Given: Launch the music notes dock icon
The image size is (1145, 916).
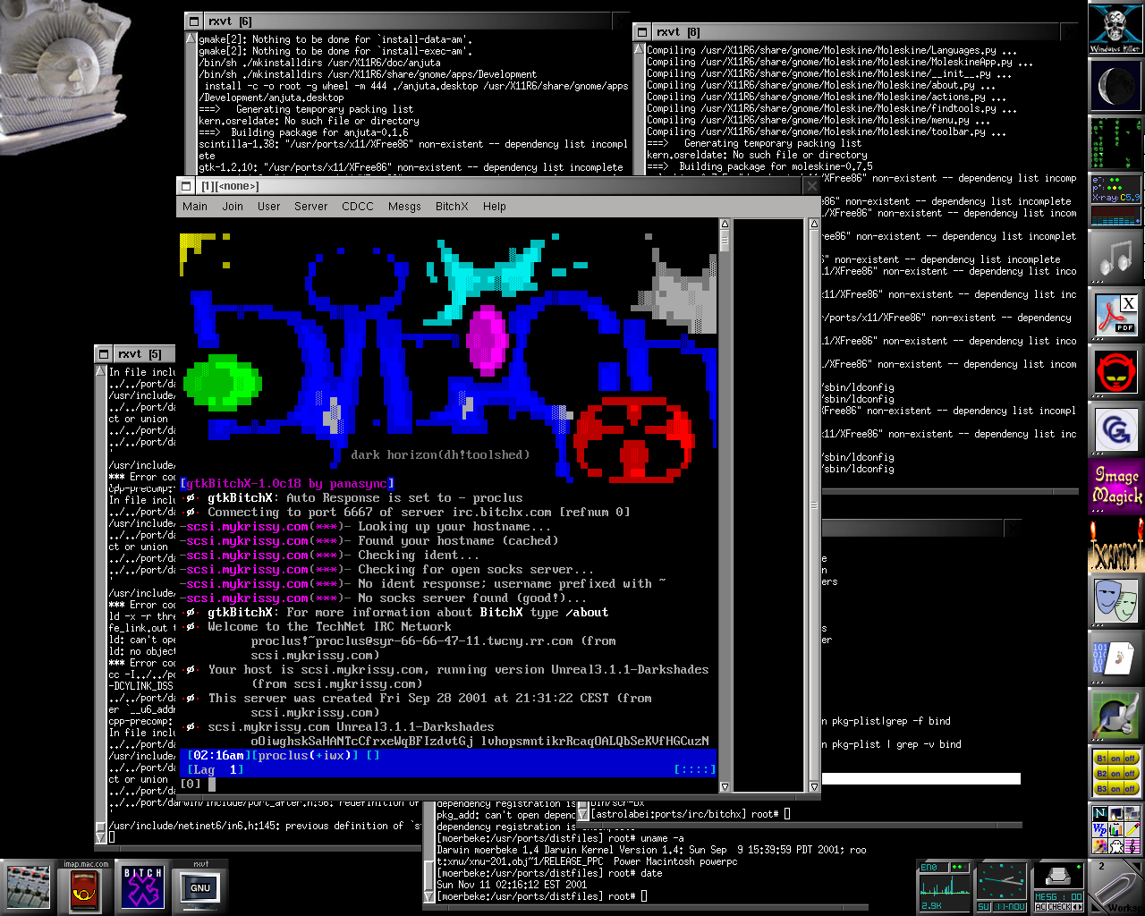Looking at the screenshot, I should (x=1115, y=258).
